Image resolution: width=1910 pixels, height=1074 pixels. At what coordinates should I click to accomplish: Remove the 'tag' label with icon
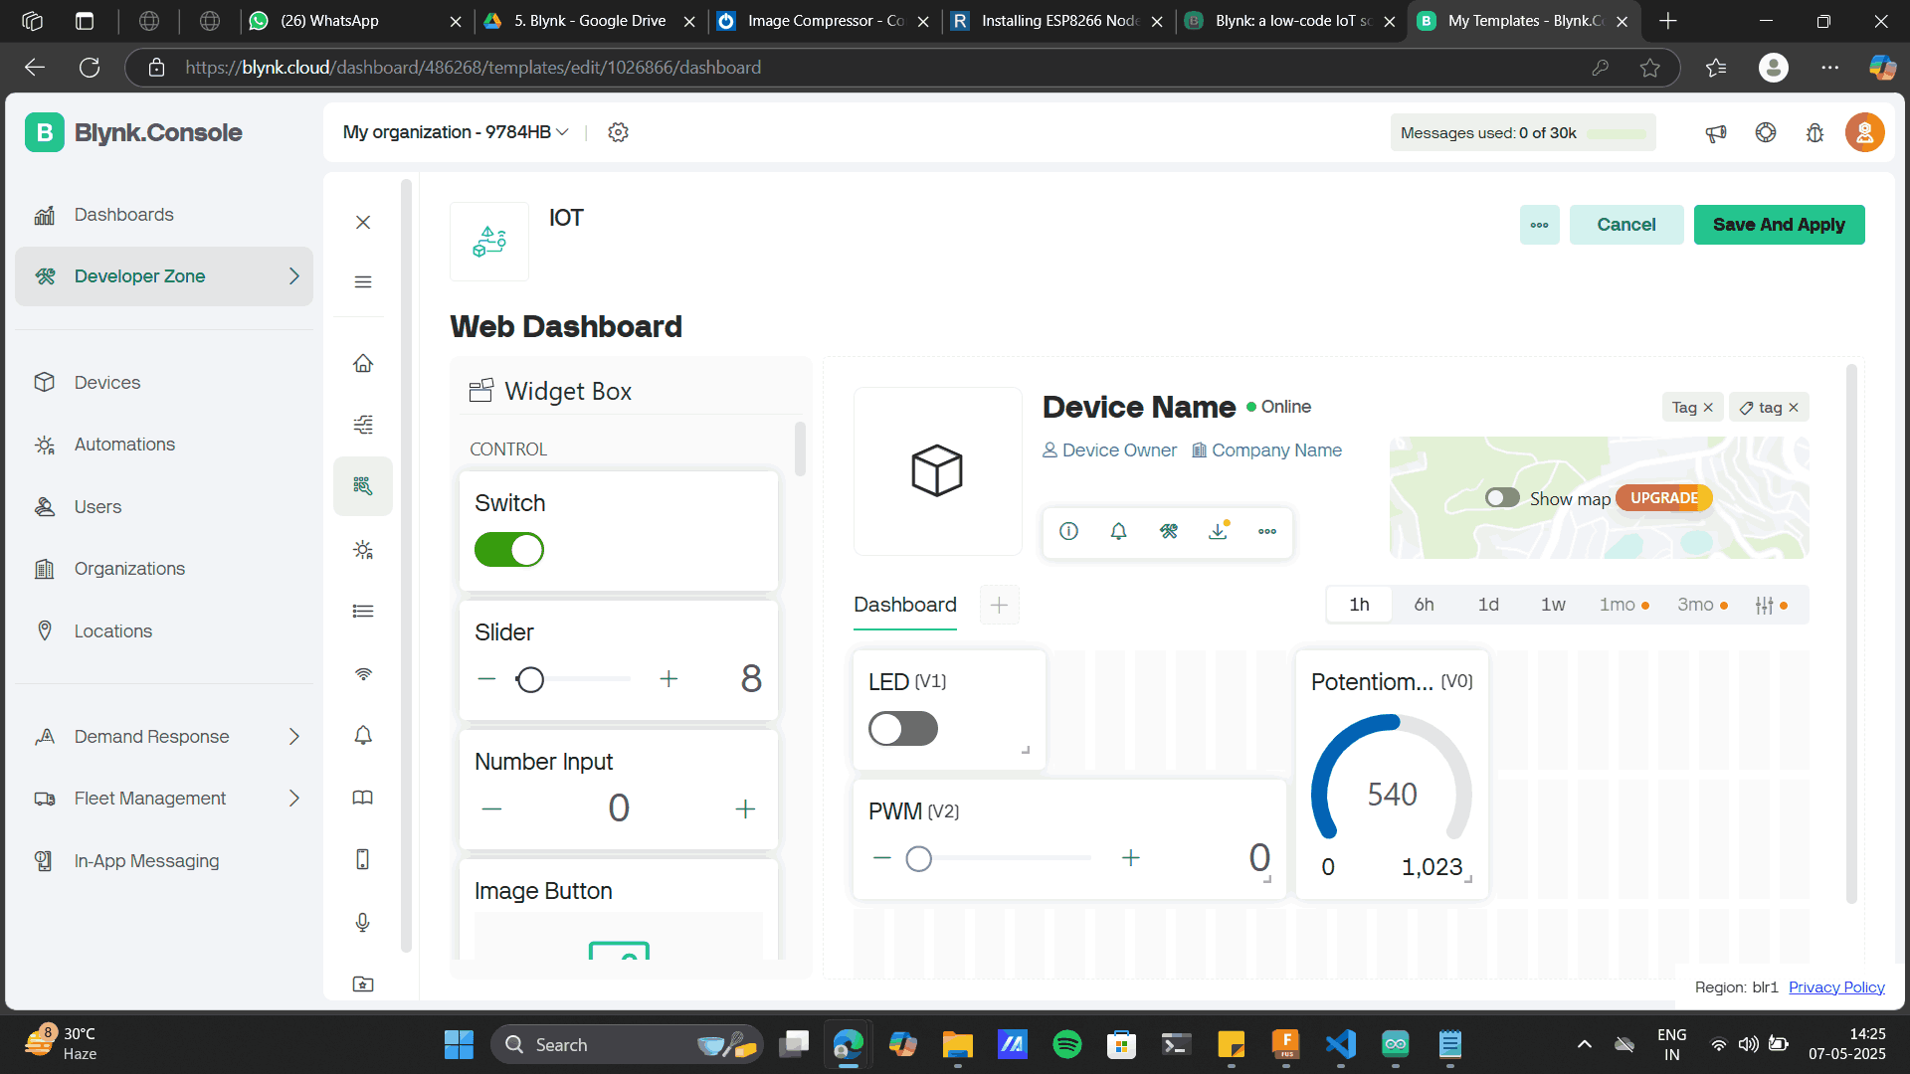(x=1794, y=408)
